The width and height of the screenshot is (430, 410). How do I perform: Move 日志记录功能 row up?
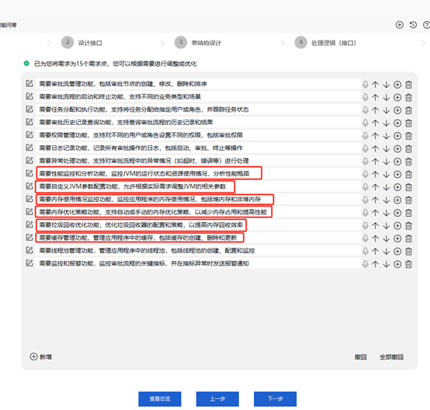point(375,149)
